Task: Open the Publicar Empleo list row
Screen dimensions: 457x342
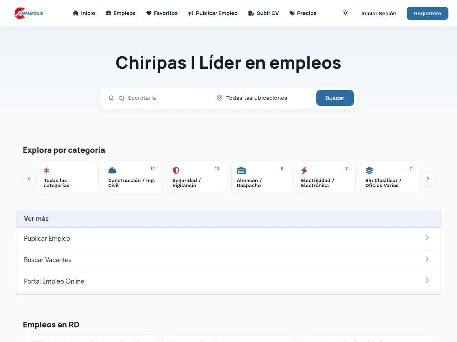Action: coord(228,238)
